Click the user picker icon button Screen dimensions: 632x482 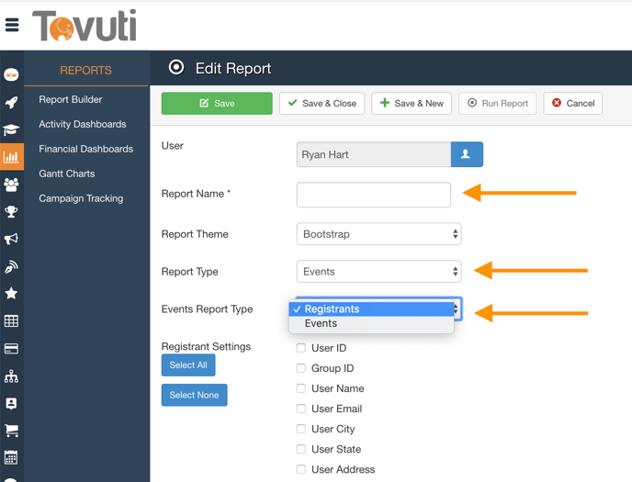466,154
